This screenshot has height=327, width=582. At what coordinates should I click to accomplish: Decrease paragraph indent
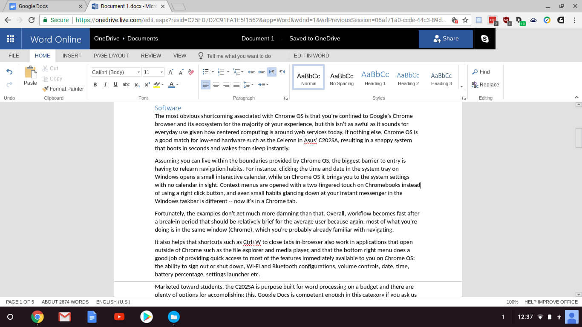(x=251, y=72)
